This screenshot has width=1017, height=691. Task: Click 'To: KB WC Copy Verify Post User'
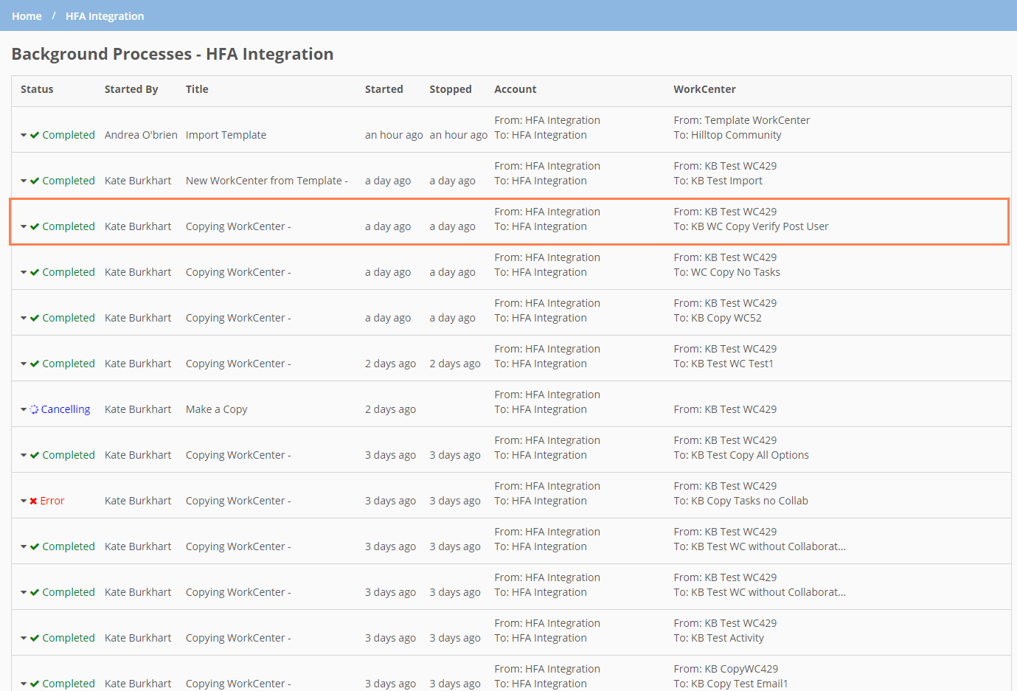[752, 226]
